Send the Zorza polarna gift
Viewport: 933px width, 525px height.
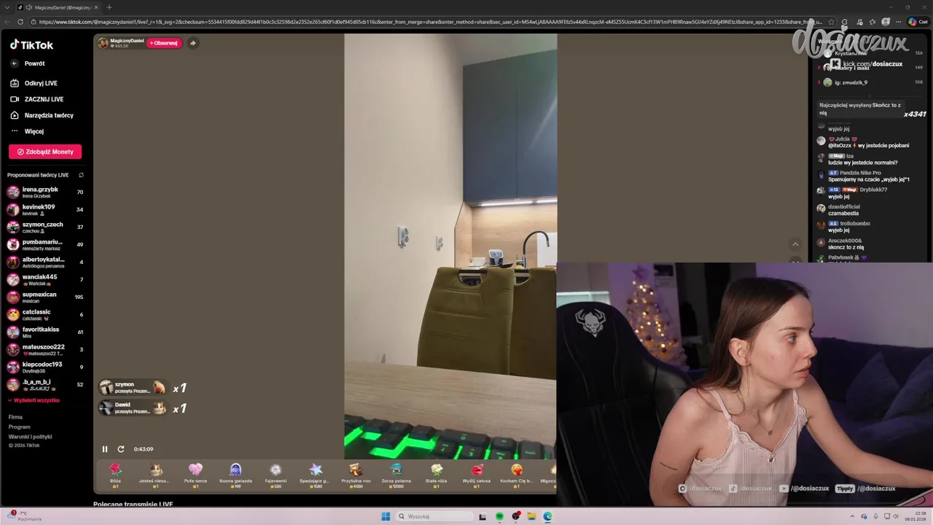(396, 475)
